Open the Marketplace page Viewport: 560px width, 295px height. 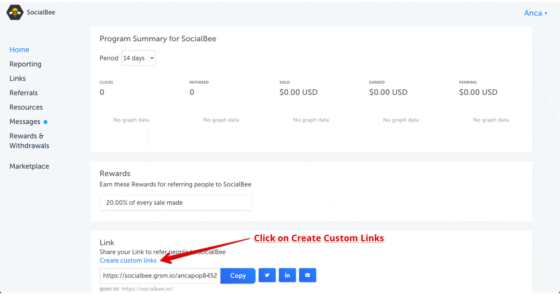point(29,166)
